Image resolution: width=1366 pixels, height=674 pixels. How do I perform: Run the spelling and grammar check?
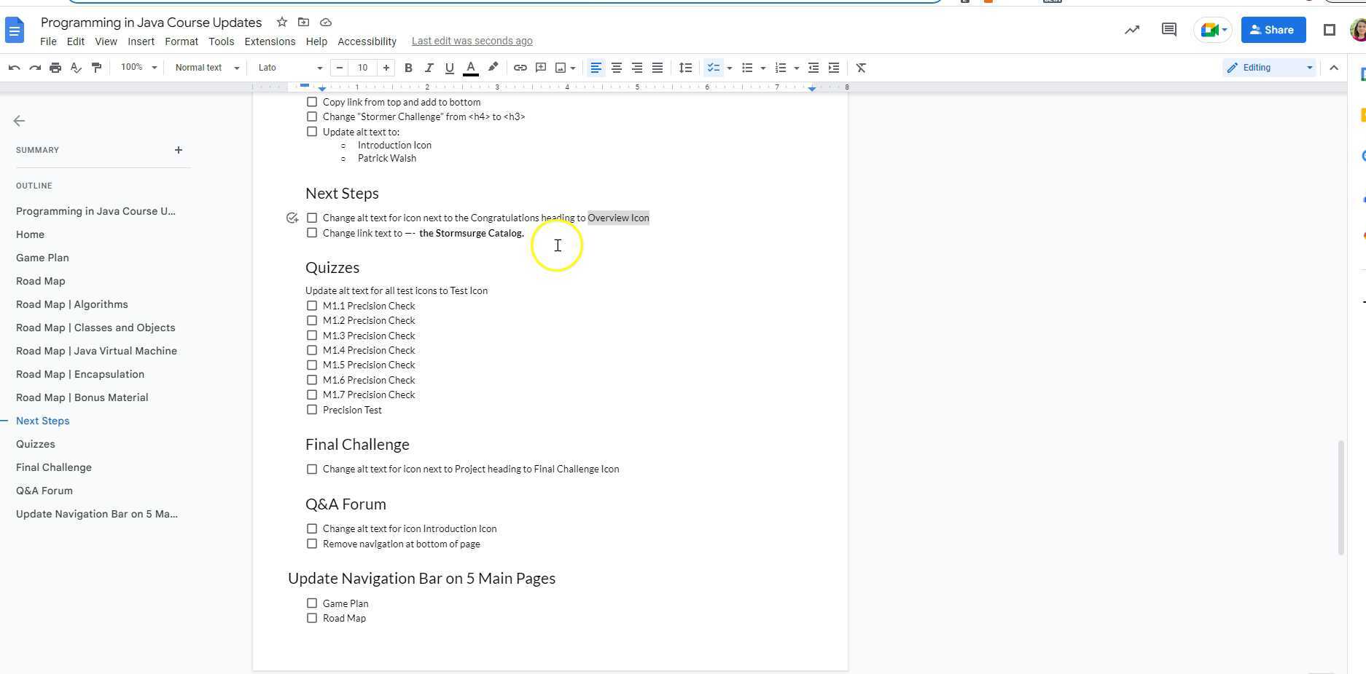75,67
